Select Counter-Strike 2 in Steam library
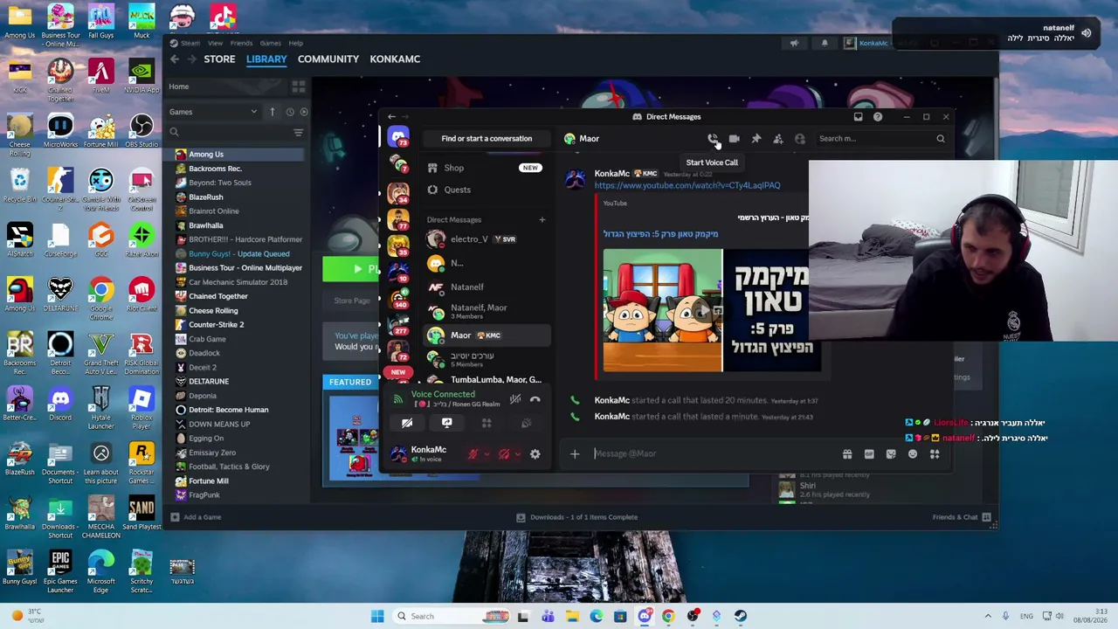This screenshot has width=1118, height=629. [x=236, y=325]
